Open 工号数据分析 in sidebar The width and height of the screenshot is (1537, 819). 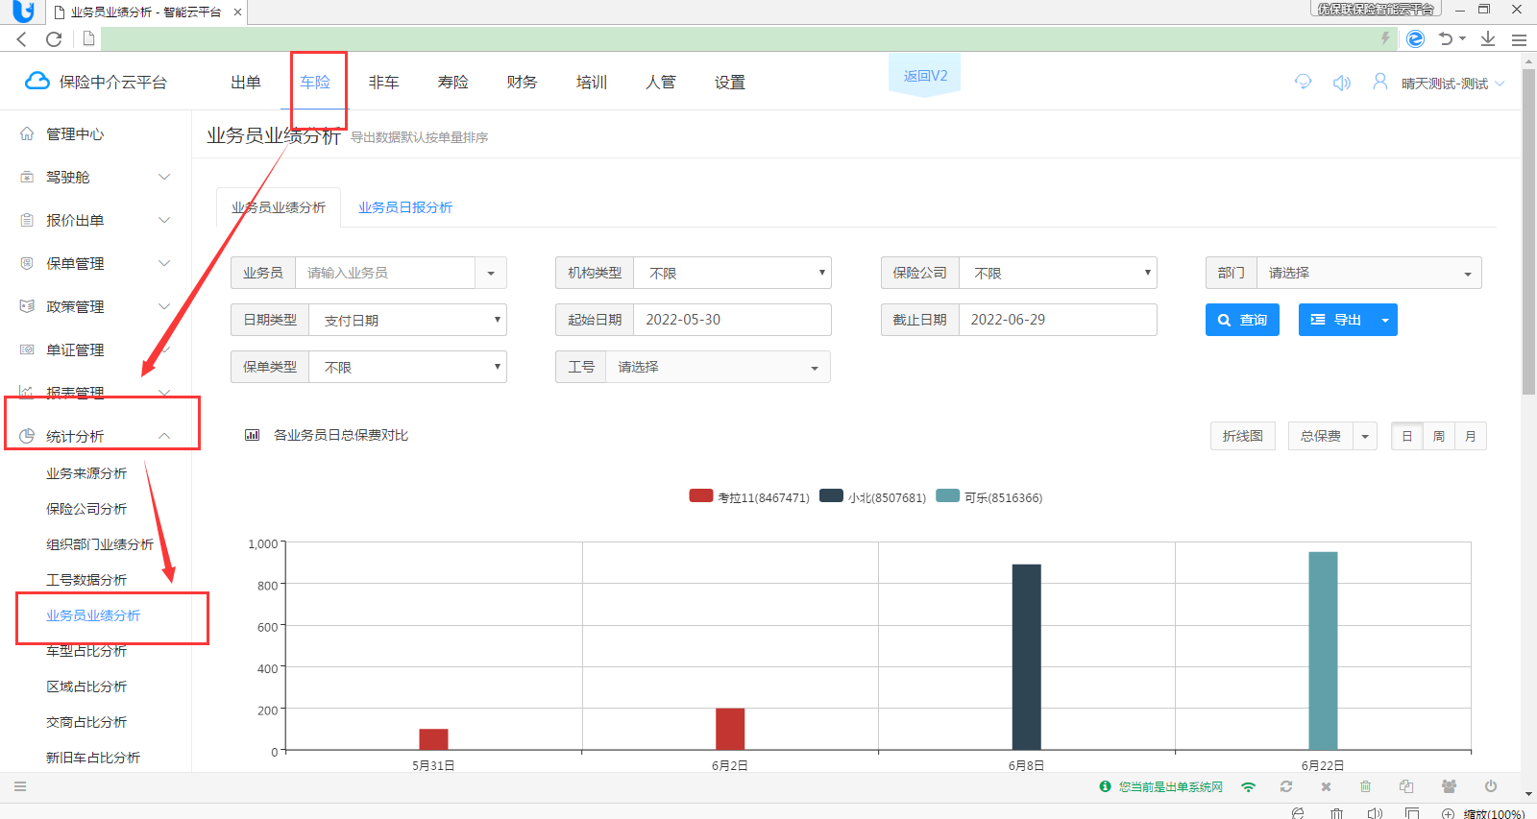click(86, 580)
